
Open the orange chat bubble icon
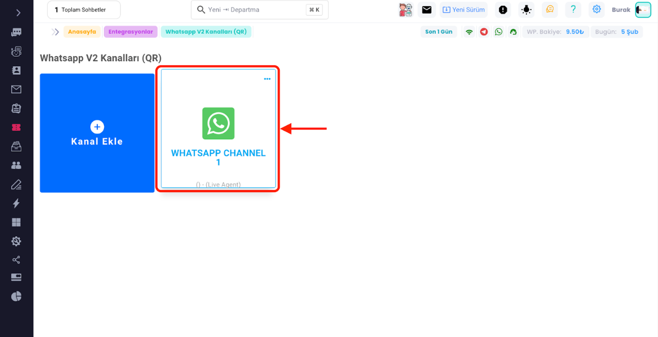(x=550, y=10)
